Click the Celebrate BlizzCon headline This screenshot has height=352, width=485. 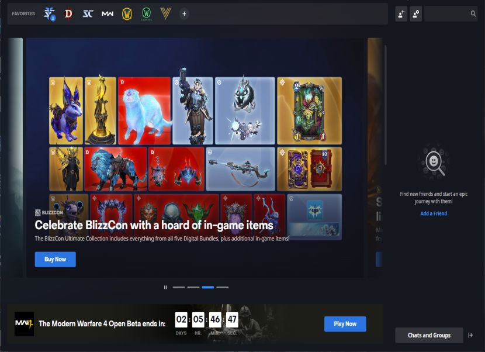[154, 225]
